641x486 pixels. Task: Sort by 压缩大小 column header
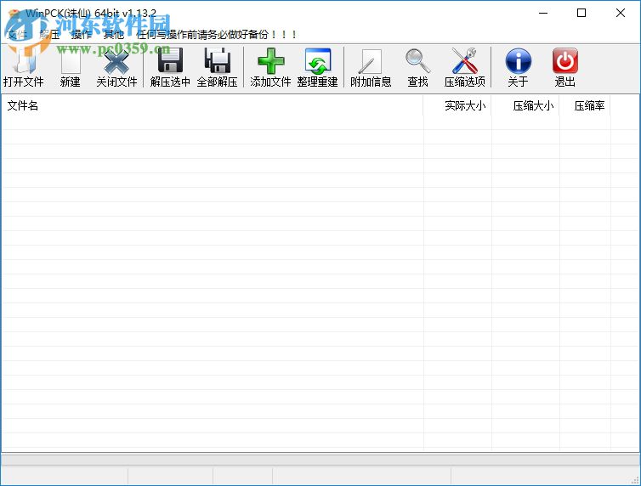pos(525,105)
